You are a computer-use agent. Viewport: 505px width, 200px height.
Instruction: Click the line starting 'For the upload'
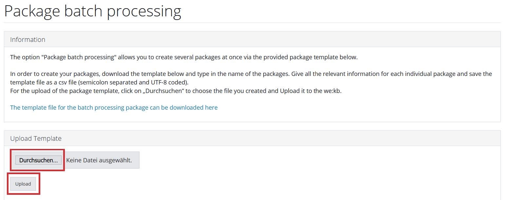pyautogui.click(x=176, y=91)
